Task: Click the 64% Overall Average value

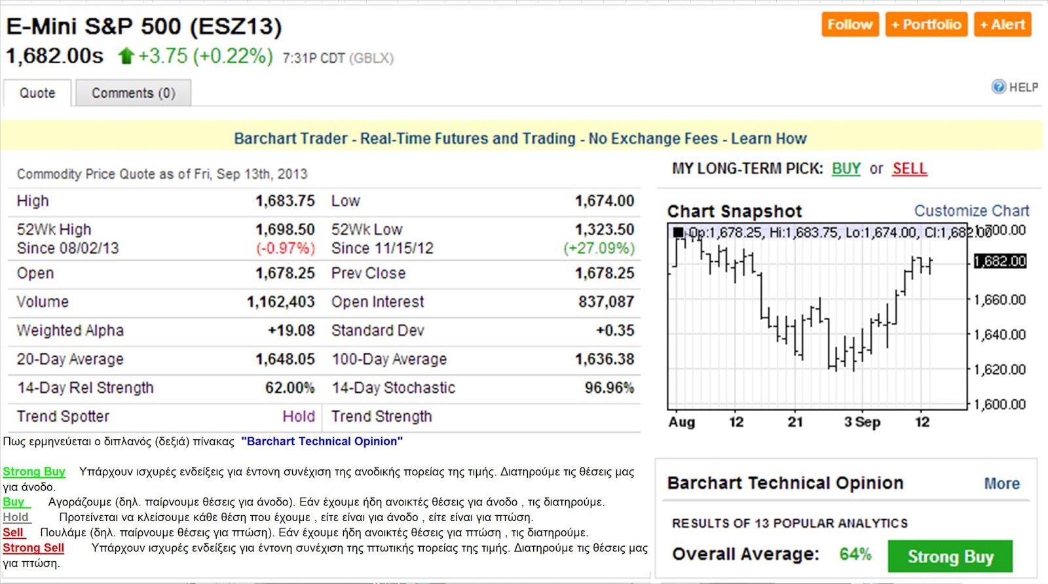Action: pos(855,555)
